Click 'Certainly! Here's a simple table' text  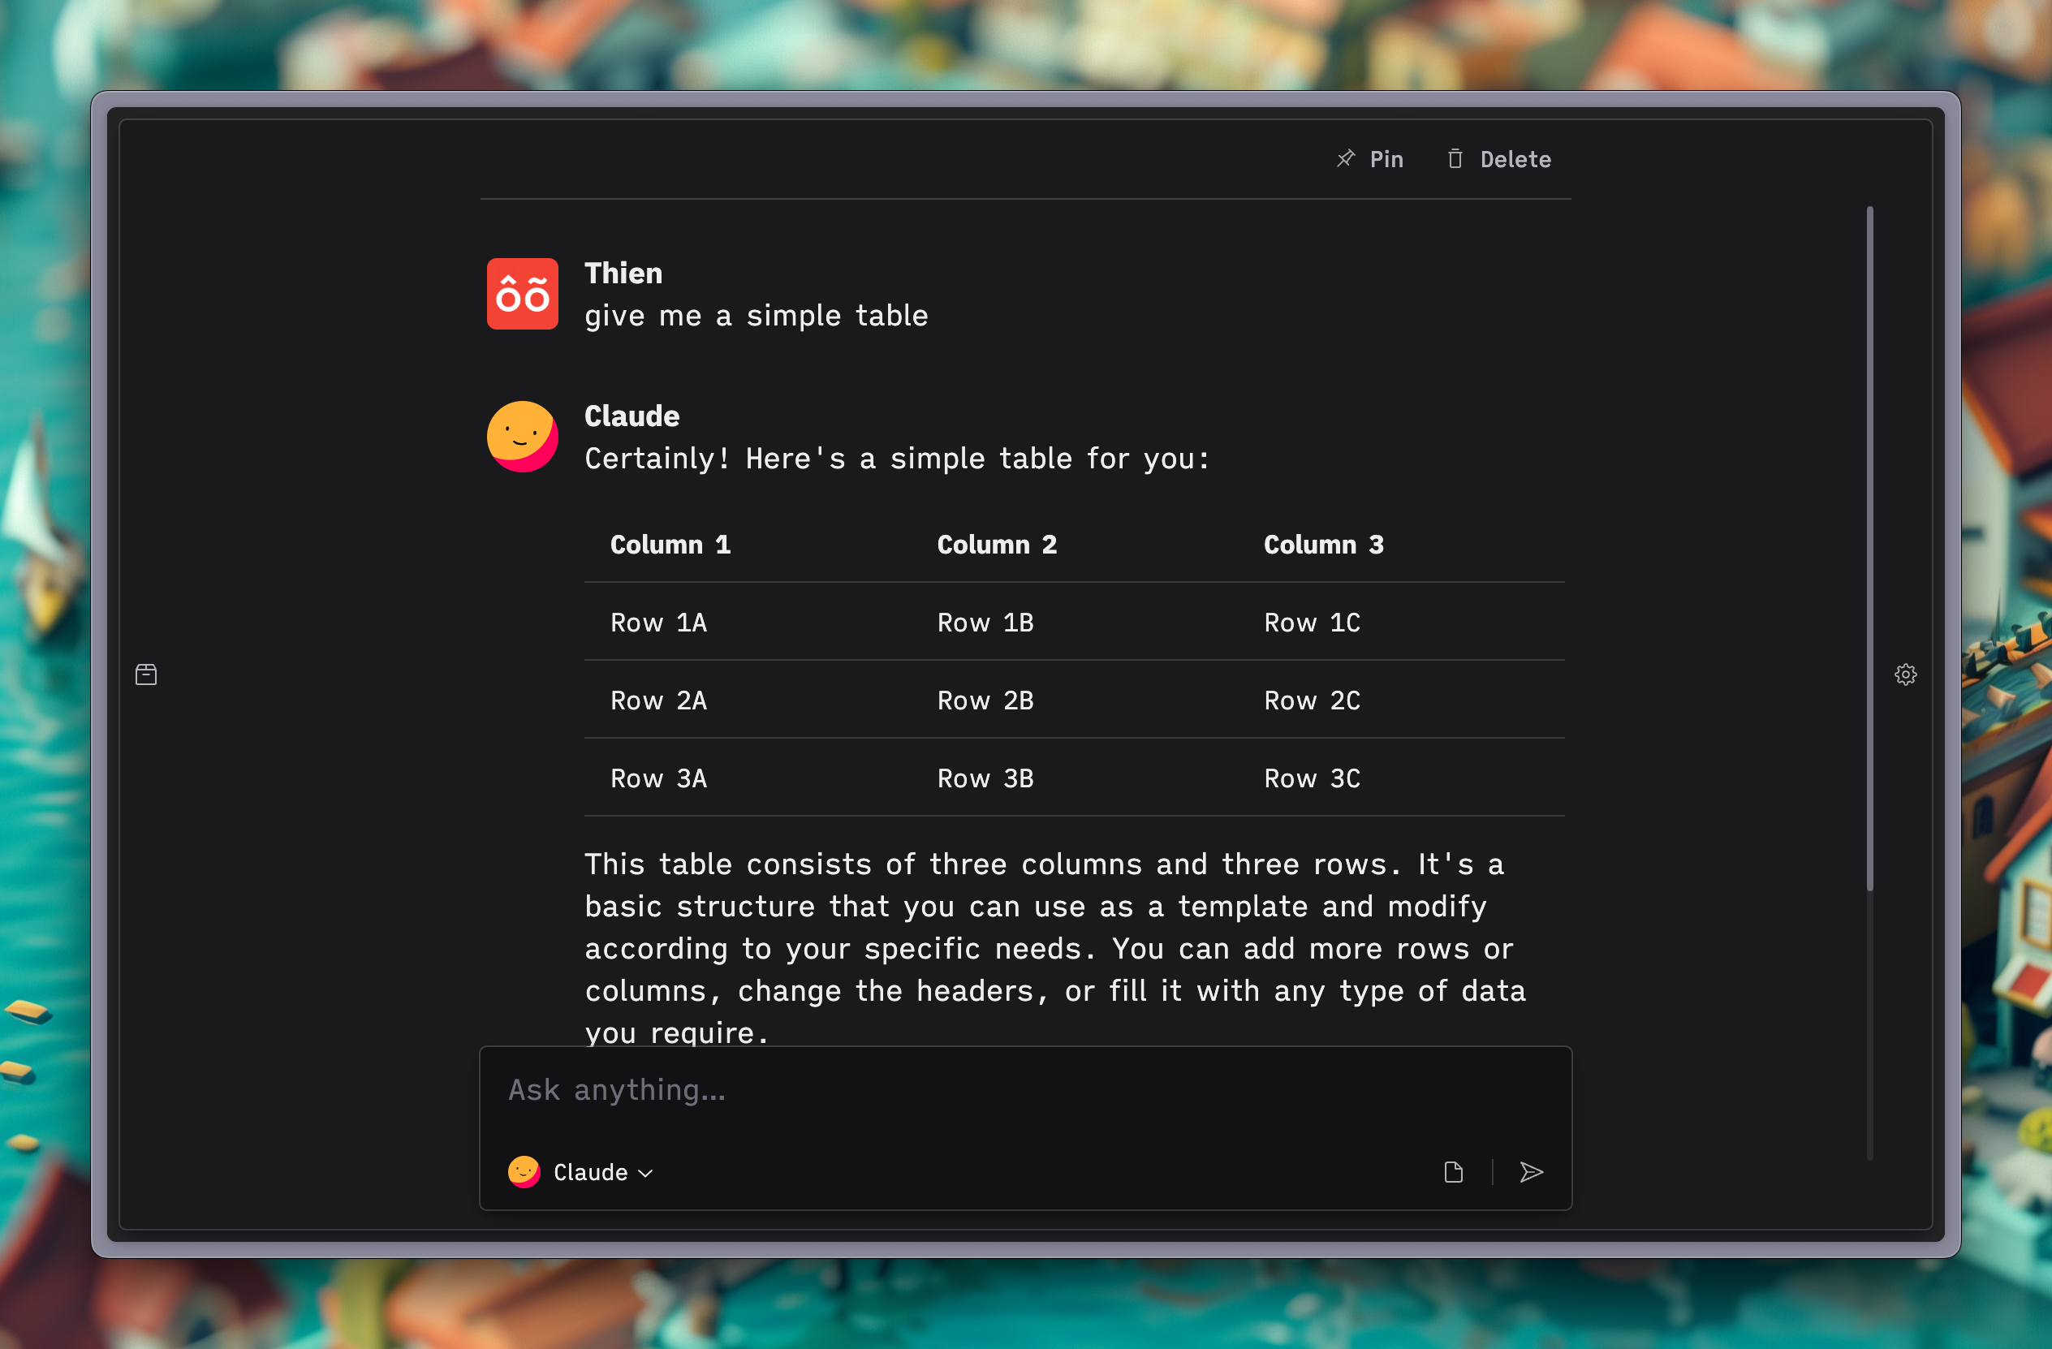[897, 458]
